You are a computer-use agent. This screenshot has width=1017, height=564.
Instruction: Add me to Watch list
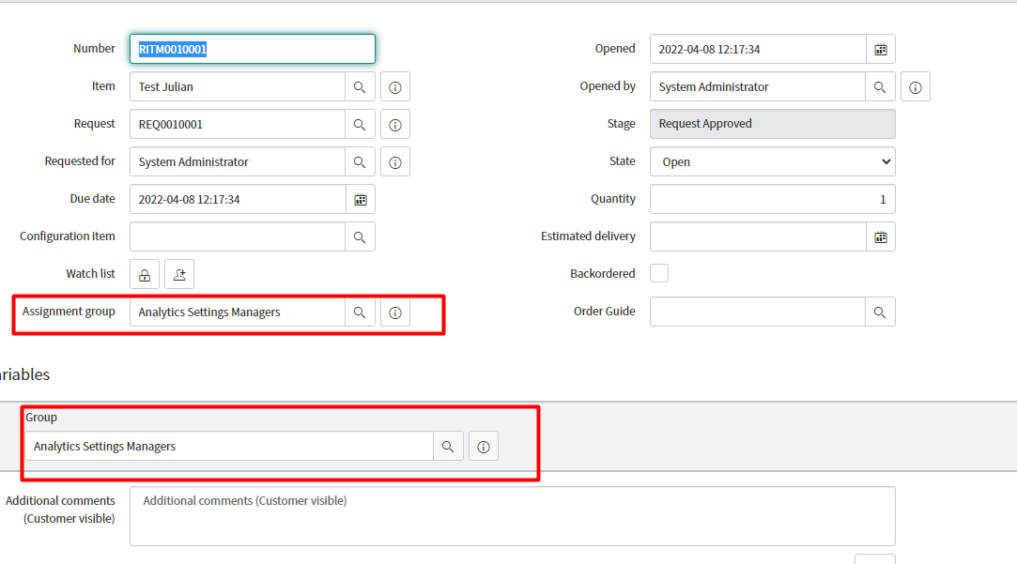(179, 275)
